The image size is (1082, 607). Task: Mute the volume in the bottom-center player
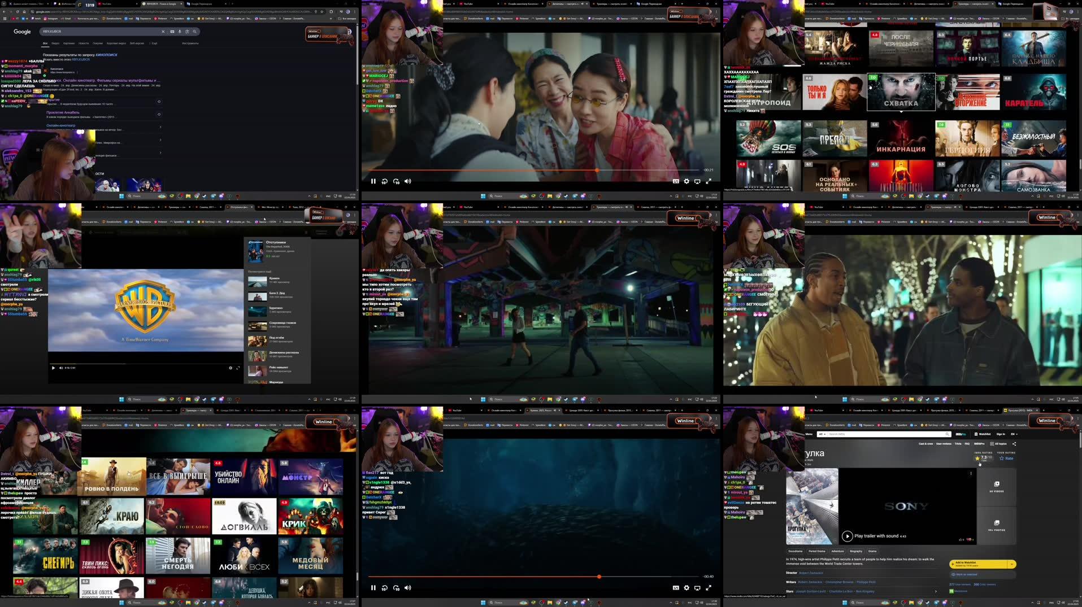408,588
